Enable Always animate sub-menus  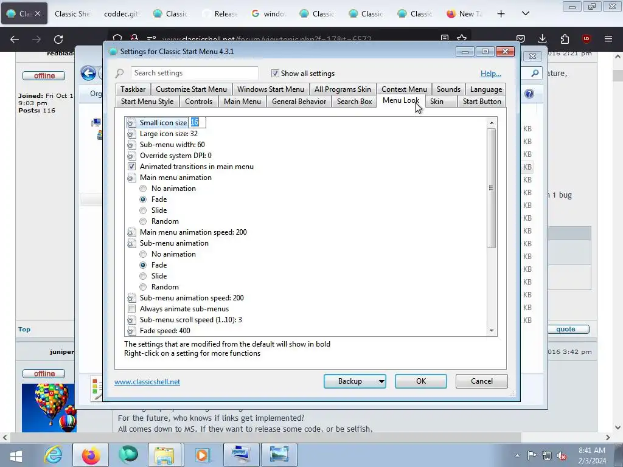click(131, 309)
